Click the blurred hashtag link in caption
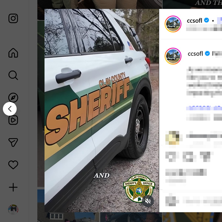Screen dimensions: 222x222 click(204, 108)
